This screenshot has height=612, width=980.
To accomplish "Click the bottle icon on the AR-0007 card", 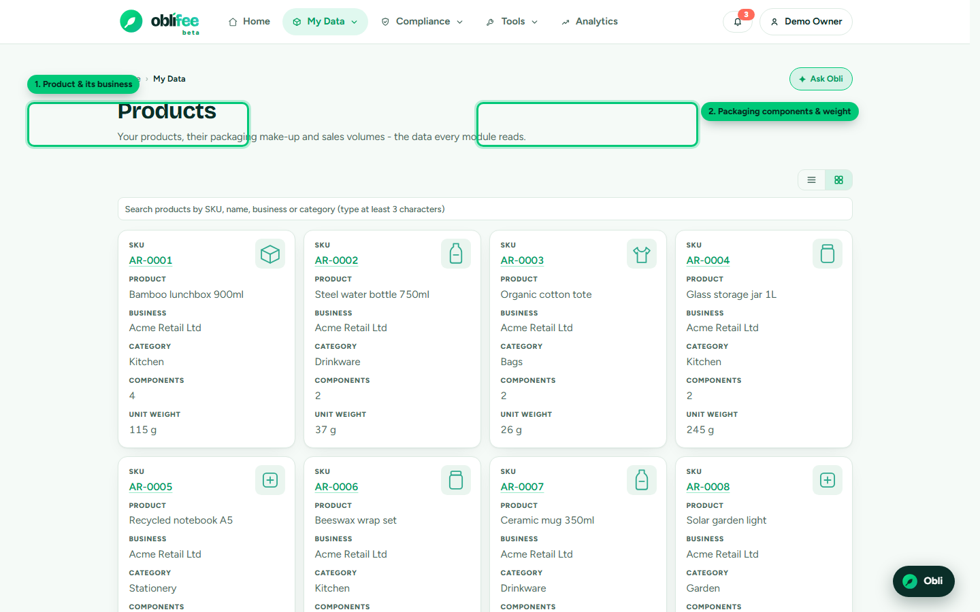I will (x=642, y=480).
